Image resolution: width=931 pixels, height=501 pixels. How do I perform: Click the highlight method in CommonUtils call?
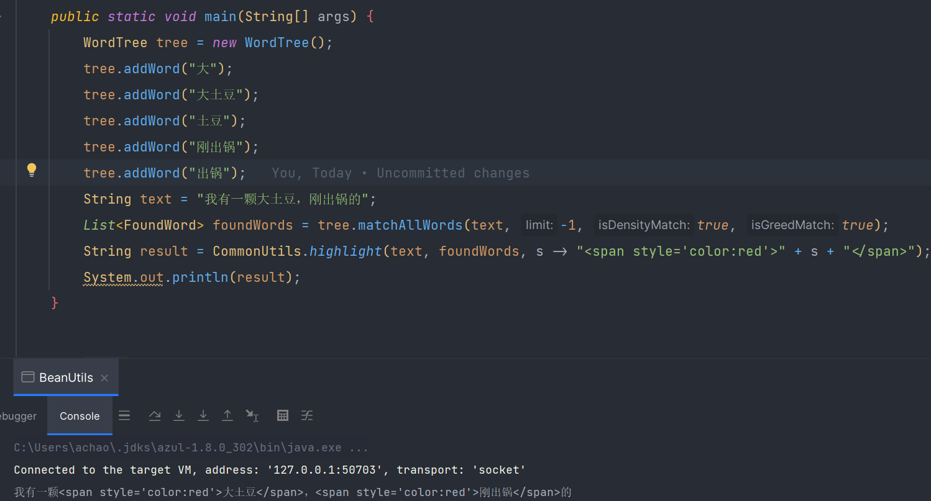pyautogui.click(x=346, y=251)
